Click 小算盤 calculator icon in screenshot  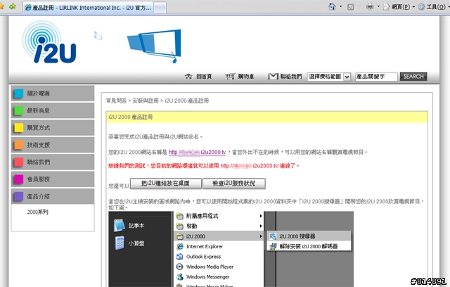point(120,243)
